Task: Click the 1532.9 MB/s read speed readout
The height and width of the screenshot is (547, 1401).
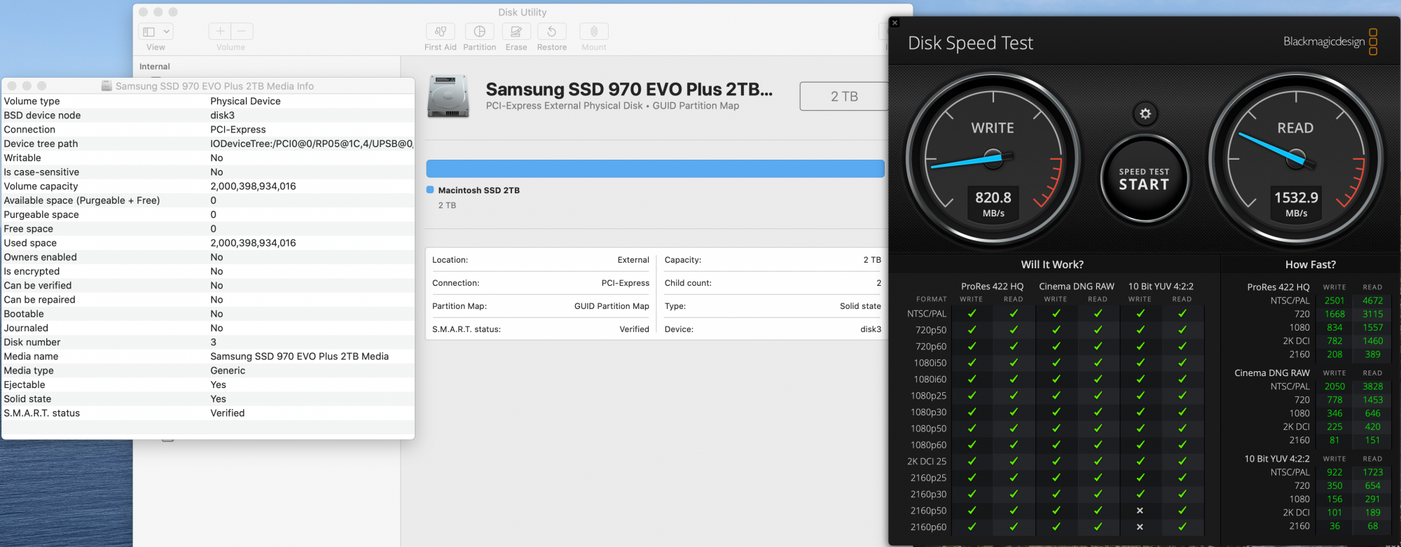Action: 1296,204
